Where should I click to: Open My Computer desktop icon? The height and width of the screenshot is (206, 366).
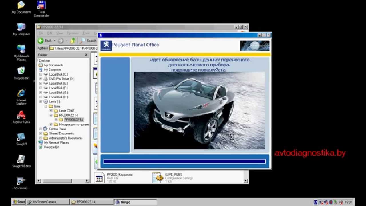21,29
